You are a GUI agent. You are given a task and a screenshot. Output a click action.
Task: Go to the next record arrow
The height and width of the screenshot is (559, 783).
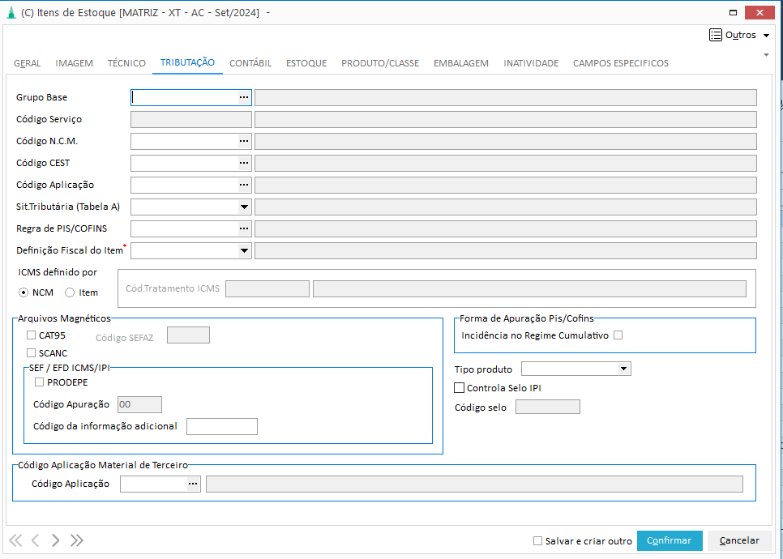pyautogui.click(x=55, y=540)
